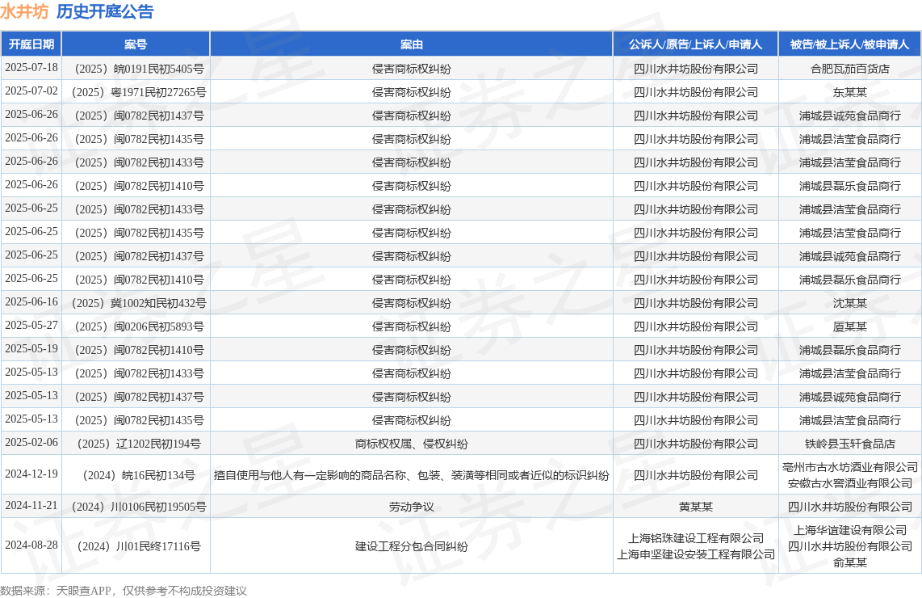Select the 公诉人/原告/上诉人/申请人 column header
The image size is (922, 598).
[696, 44]
